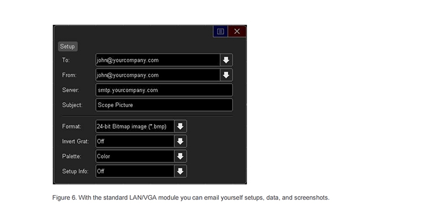
Task: Click the Server: label
Action: [71, 90]
